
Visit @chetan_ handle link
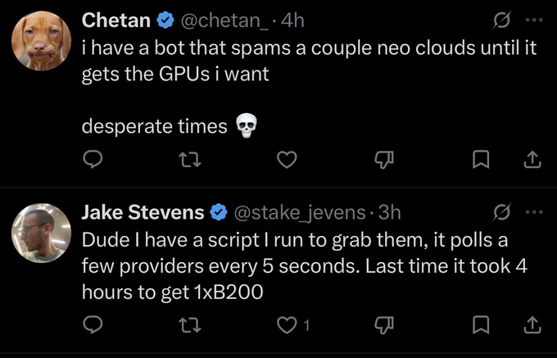[225, 20]
